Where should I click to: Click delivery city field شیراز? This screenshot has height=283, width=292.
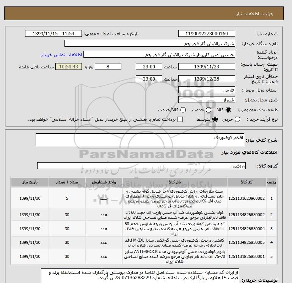coord(207,100)
